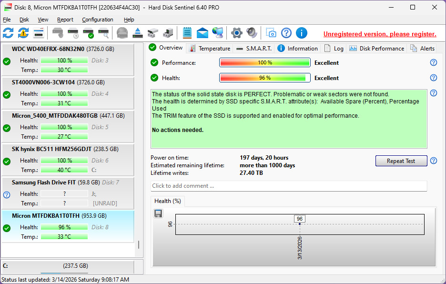Screen dimensions: 446x284
Task: Click the WDC disk 30 °C temperature bar
Action: pos(64,70)
